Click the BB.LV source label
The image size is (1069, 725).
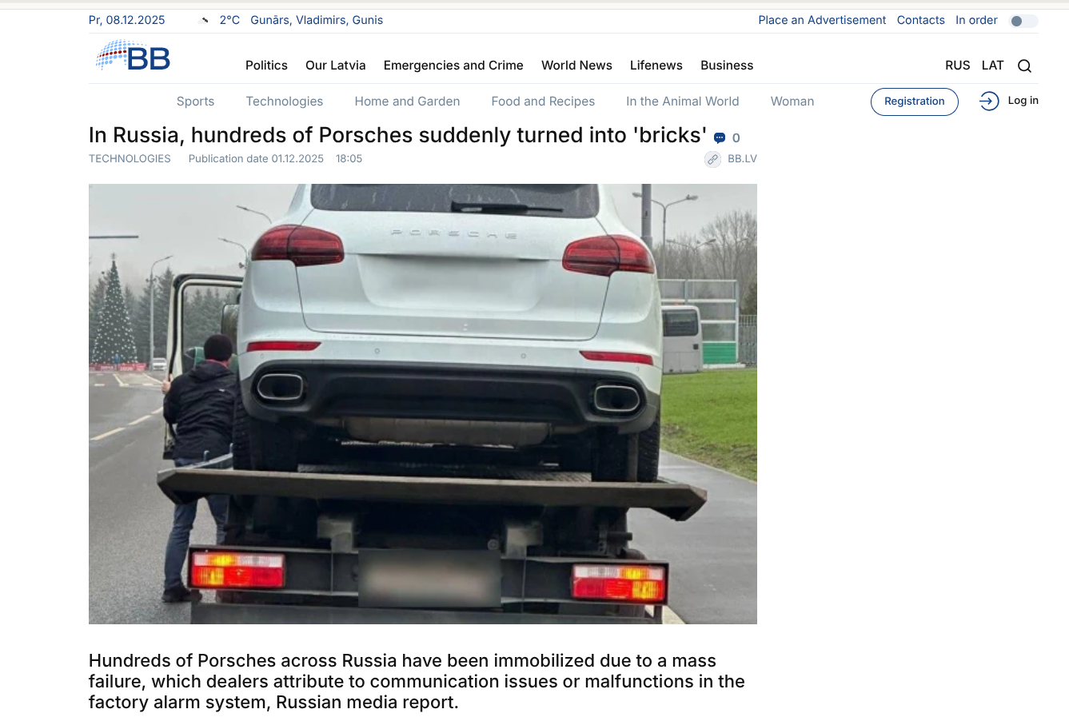[x=742, y=159]
